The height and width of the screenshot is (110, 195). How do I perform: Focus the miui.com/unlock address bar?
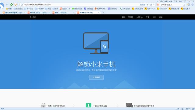pyautogui.click(x=80, y=5)
